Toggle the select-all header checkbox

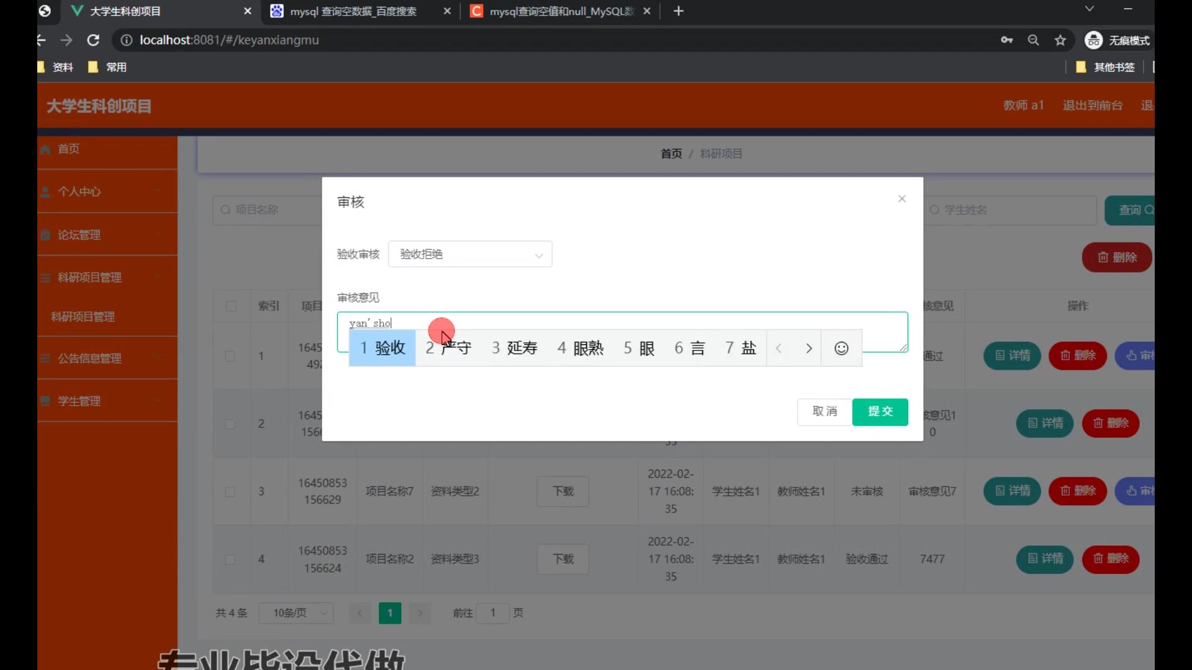[x=232, y=306]
